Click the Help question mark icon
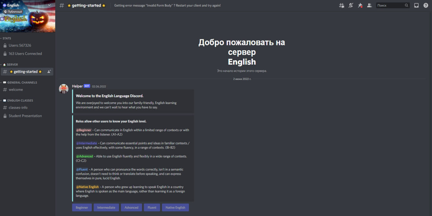432x216 pixels. tap(426, 5)
